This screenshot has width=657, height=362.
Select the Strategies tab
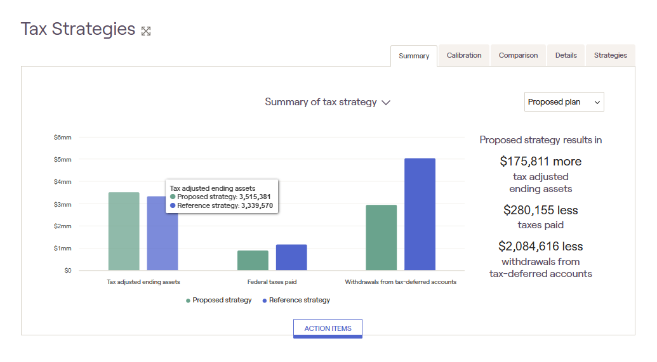(610, 55)
